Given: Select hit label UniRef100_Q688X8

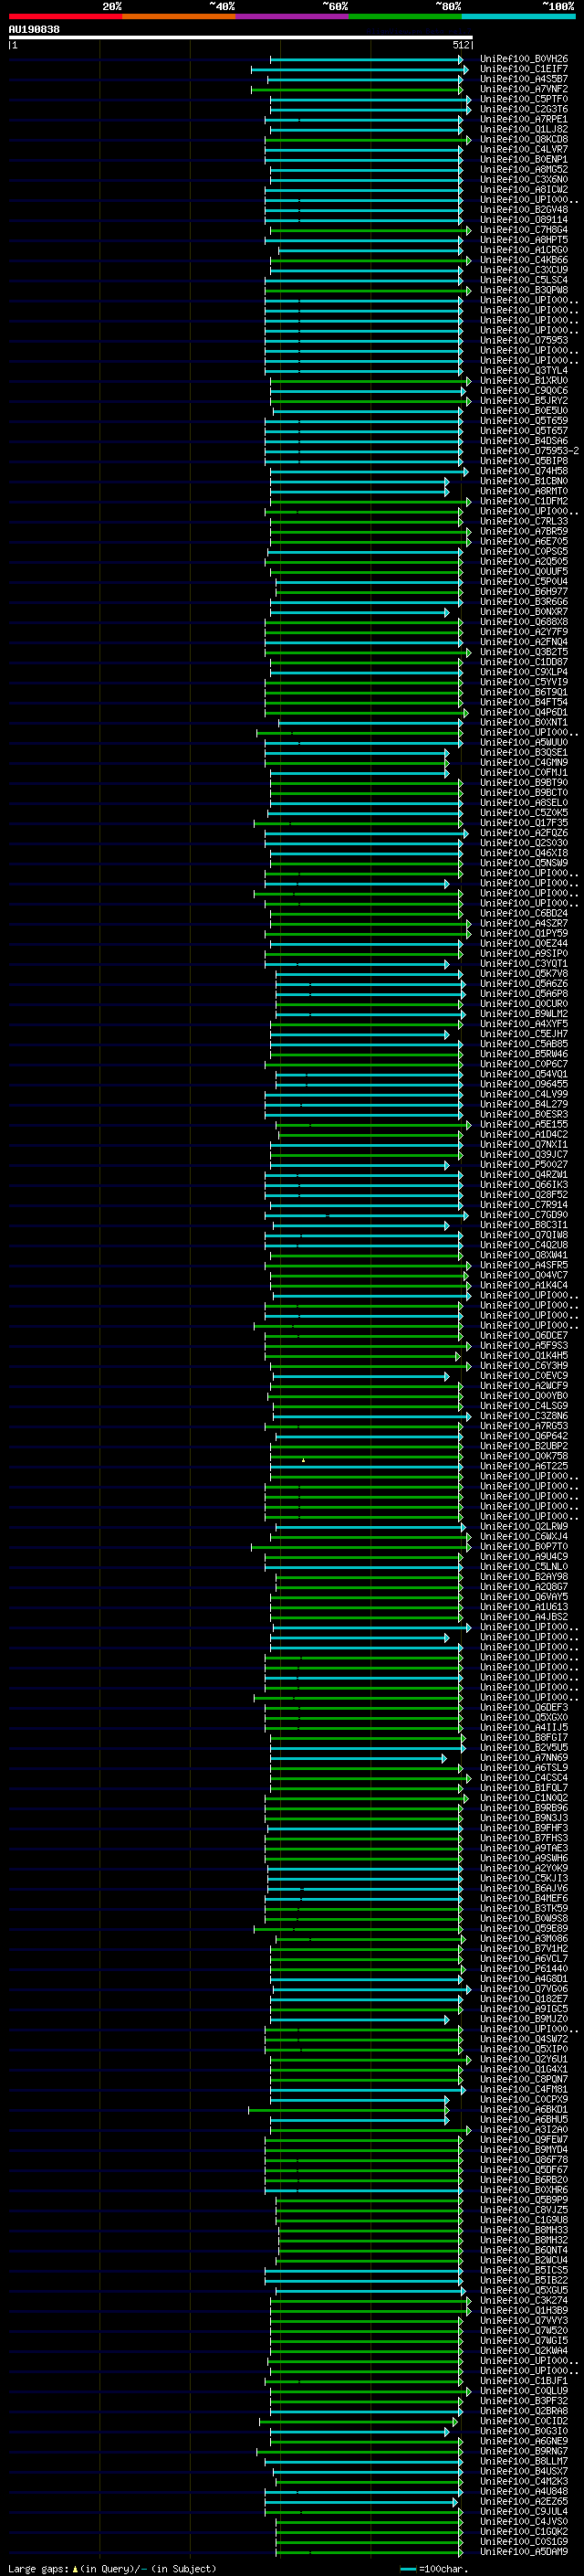Looking at the screenshot, I should coord(523,622).
